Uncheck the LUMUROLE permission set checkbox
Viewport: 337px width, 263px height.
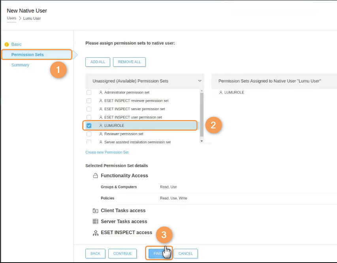[89, 126]
